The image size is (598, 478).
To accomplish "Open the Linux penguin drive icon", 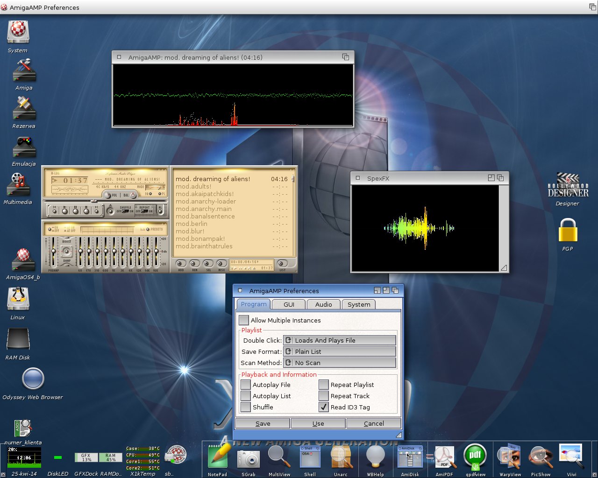I will [x=18, y=299].
